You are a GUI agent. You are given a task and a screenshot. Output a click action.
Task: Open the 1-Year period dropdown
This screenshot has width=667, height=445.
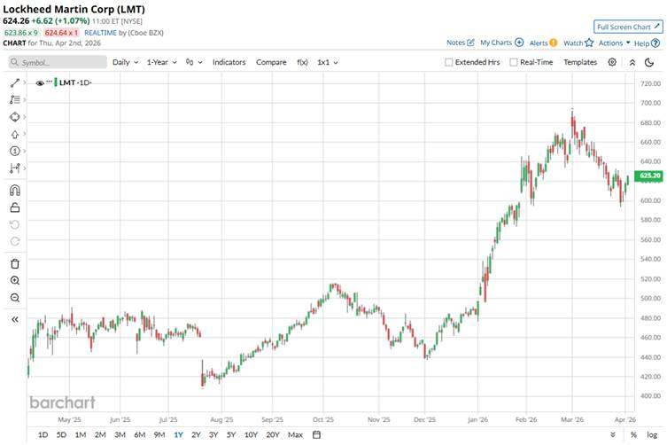pyautogui.click(x=161, y=62)
